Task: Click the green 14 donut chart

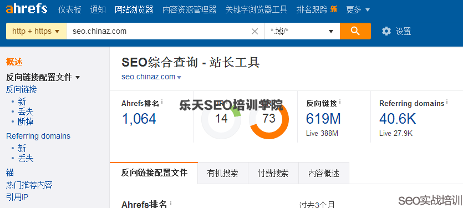Action: pyautogui.click(x=221, y=119)
